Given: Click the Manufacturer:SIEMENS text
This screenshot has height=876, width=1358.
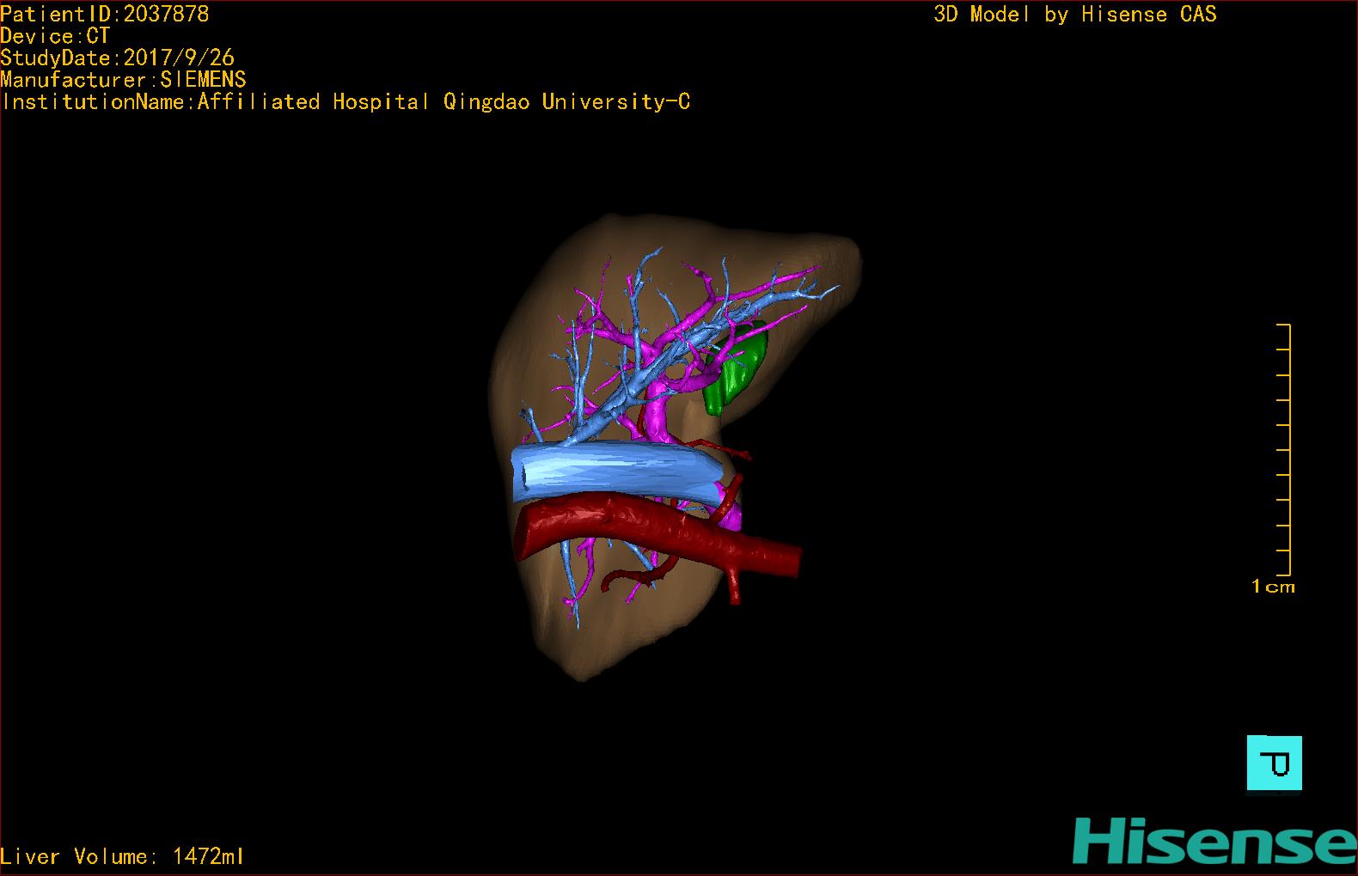Looking at the screenshot, I should 124,80.
